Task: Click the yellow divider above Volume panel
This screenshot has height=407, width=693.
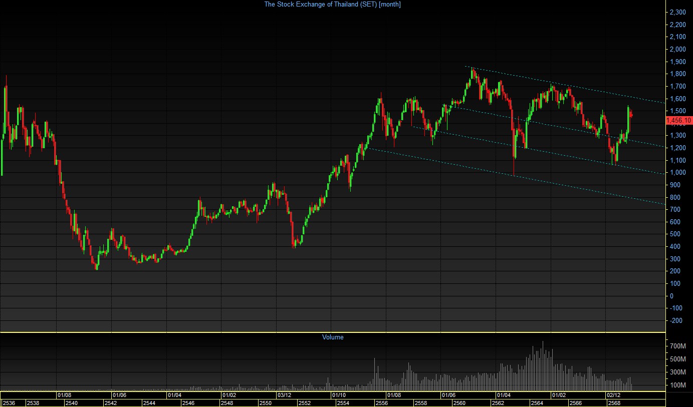Action: 333,332
